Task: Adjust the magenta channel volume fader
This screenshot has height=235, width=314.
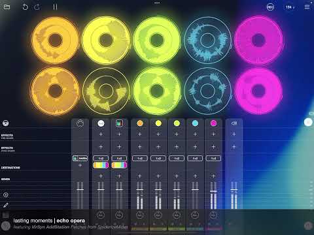Action: click(213, 191)
